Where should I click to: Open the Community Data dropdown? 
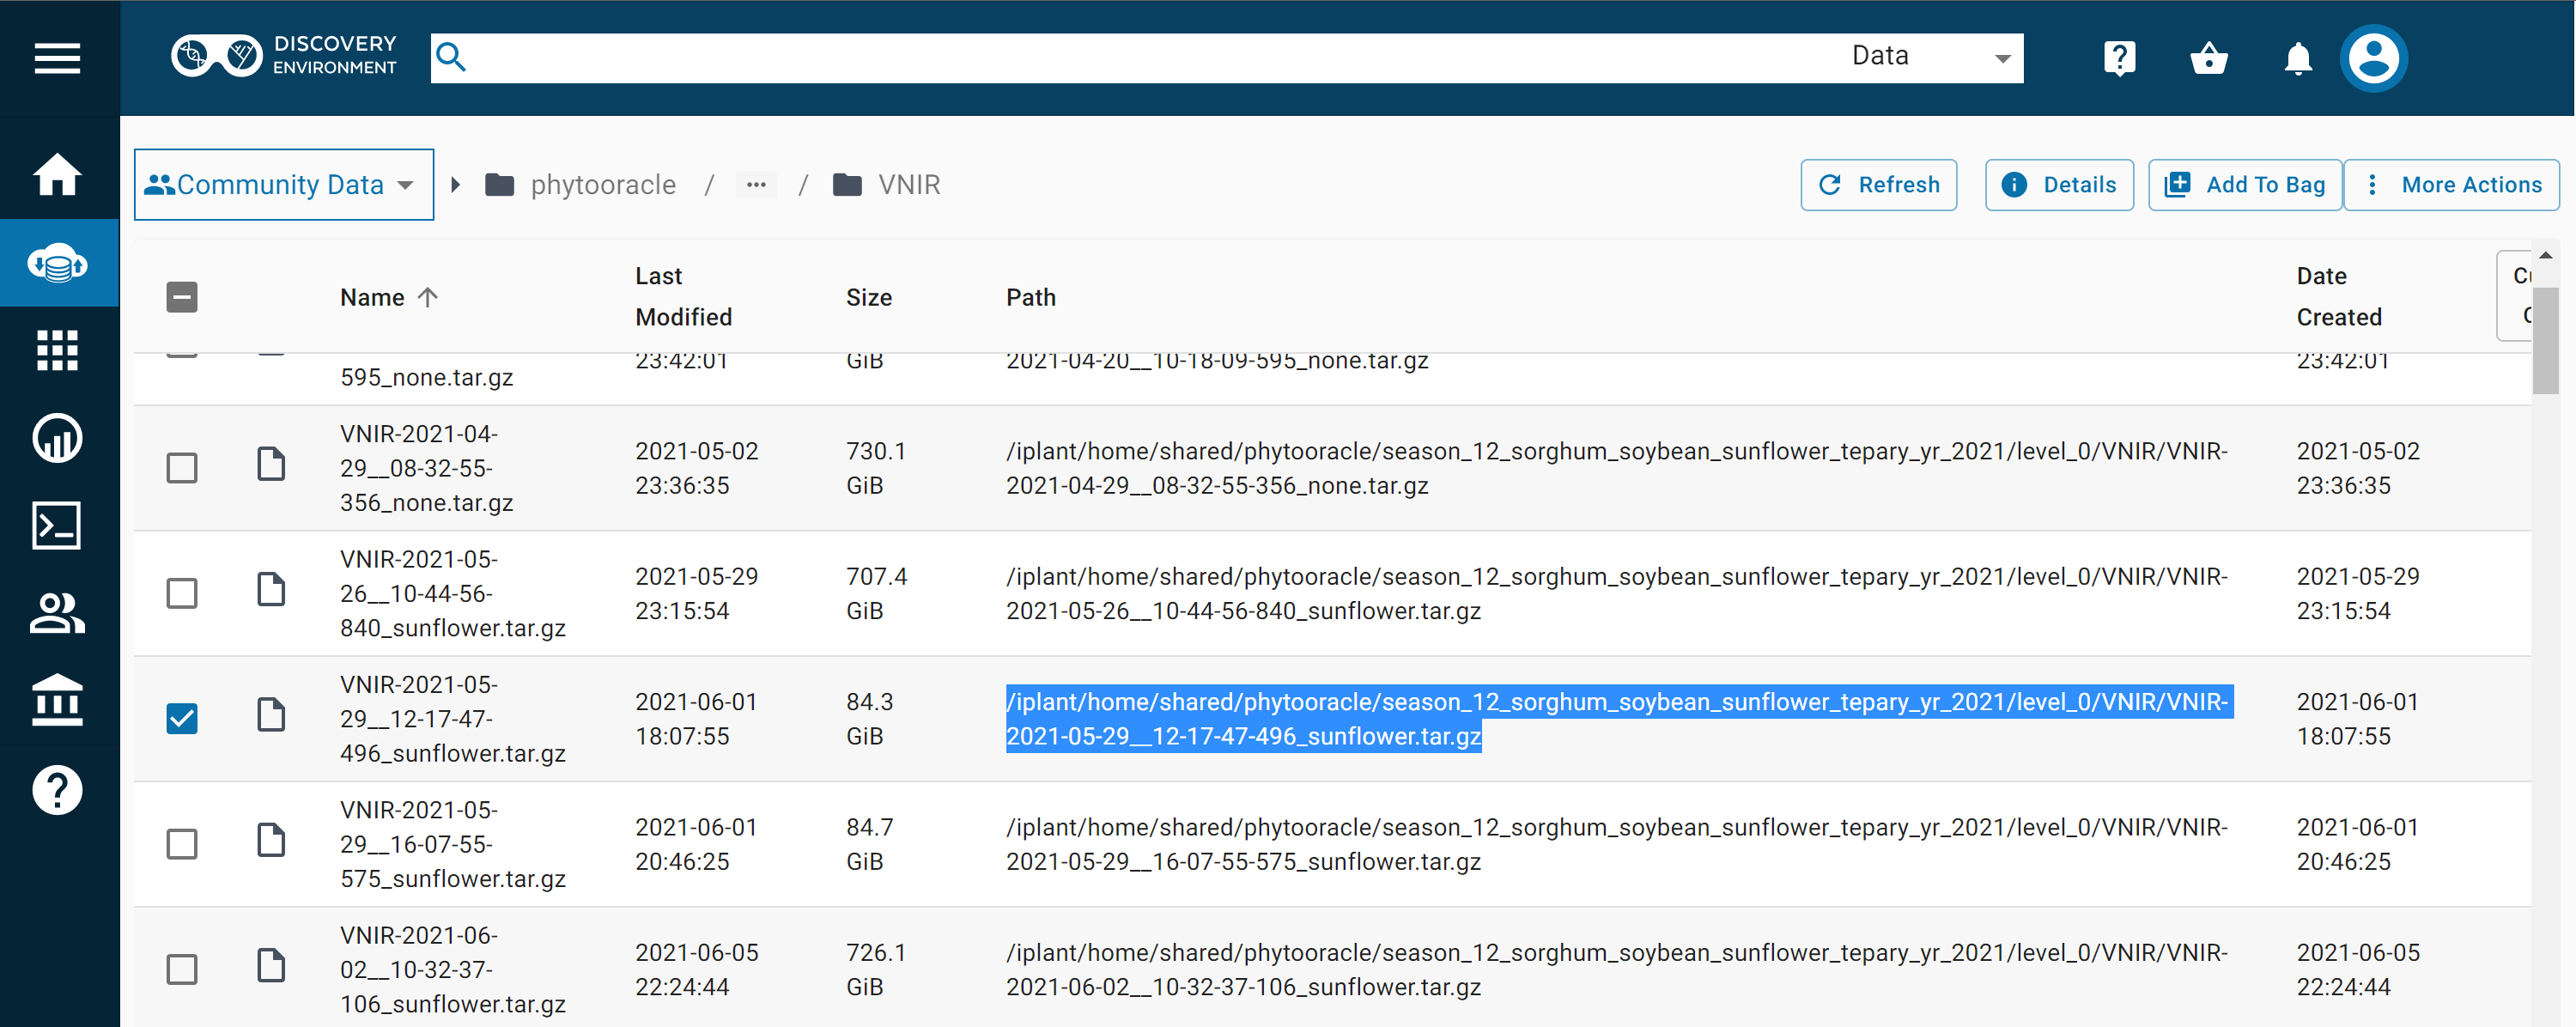coord(284,185)
